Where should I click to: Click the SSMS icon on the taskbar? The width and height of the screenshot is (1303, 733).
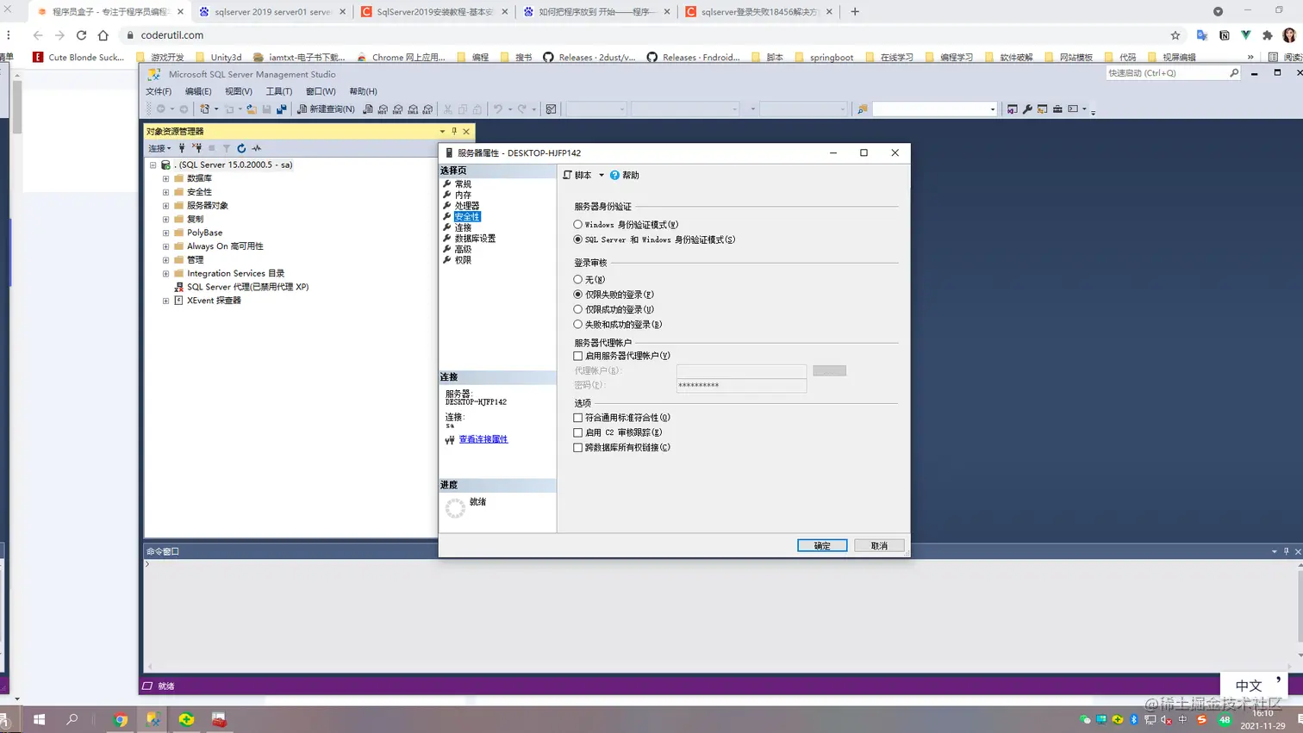pos(153,719)
